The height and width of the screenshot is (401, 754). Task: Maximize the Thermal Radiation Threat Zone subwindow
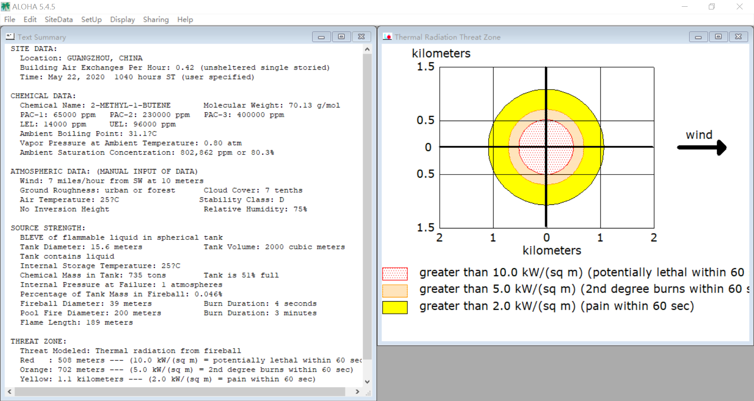(x=718, y=37)
